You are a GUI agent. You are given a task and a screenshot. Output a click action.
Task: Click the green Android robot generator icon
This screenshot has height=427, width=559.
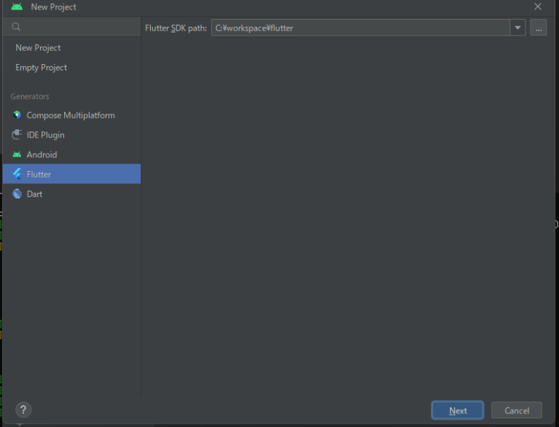pyautogui.click(x=17, y=154)
